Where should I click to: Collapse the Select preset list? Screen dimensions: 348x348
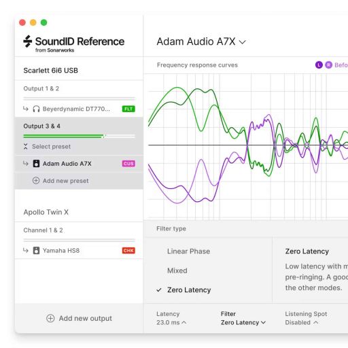tap(26, 147)
